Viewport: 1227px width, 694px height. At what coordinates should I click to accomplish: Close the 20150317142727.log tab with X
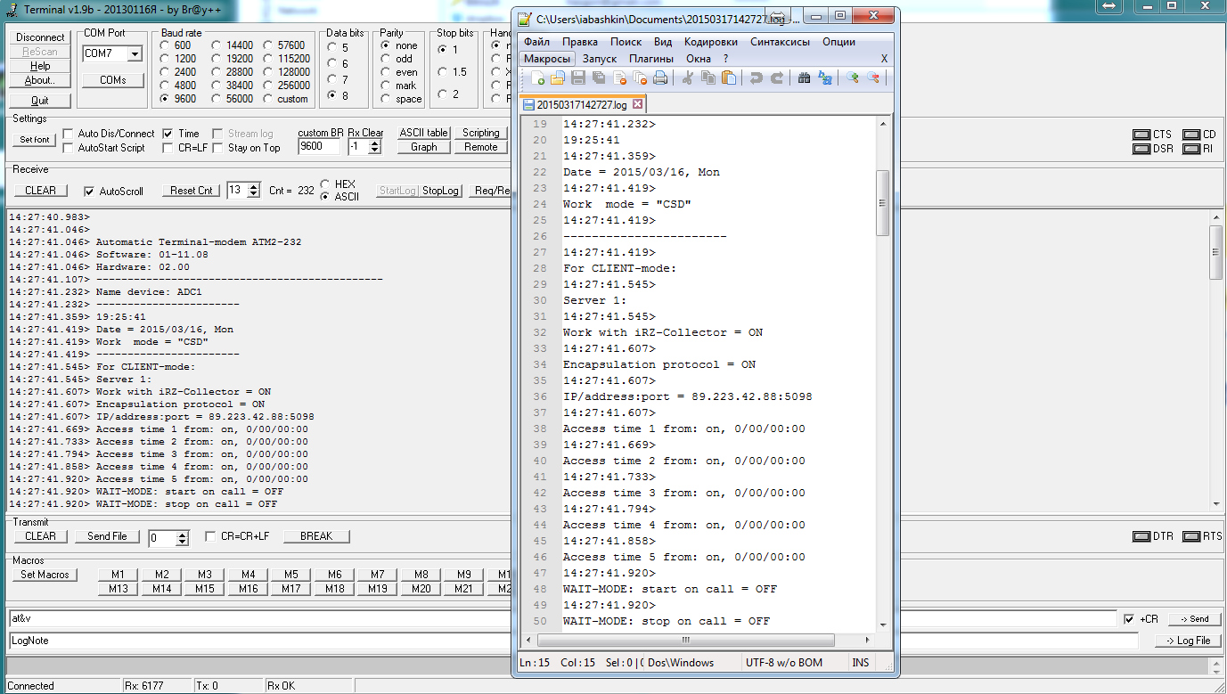point(638,104)
